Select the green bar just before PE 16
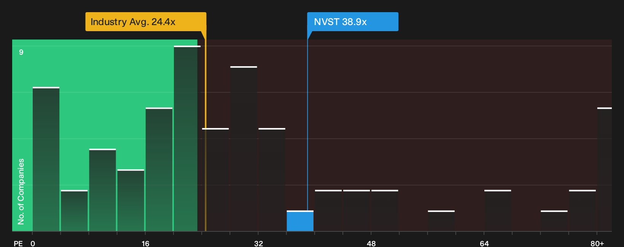The height and width of the screenshot is (247, 624). [x=131, y=200]
